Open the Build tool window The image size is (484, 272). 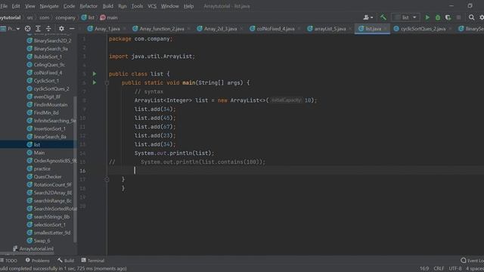point(66,261)
